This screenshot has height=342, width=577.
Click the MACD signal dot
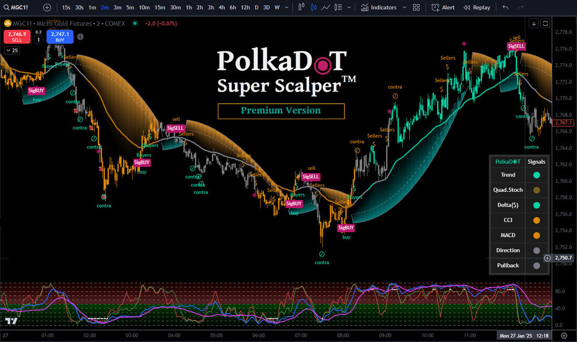pyautogui.click(x=536, y=236)
